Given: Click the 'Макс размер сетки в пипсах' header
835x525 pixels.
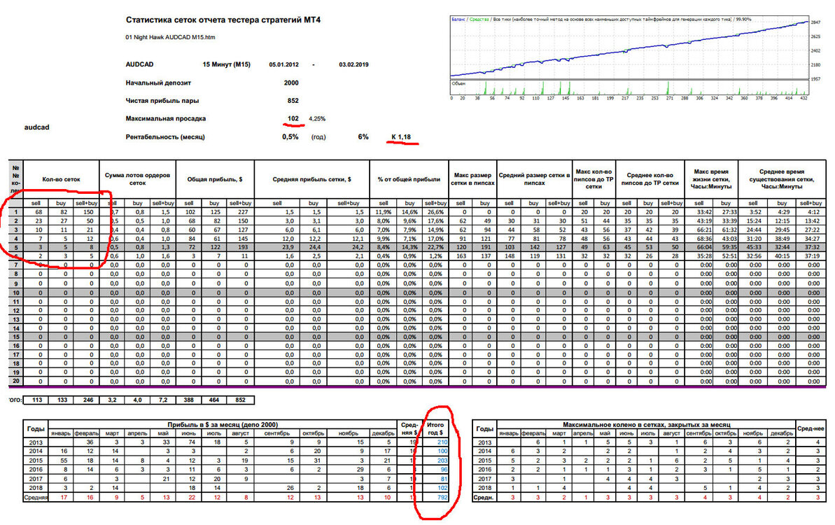Looking at the screenshot, I should point(472,179).
